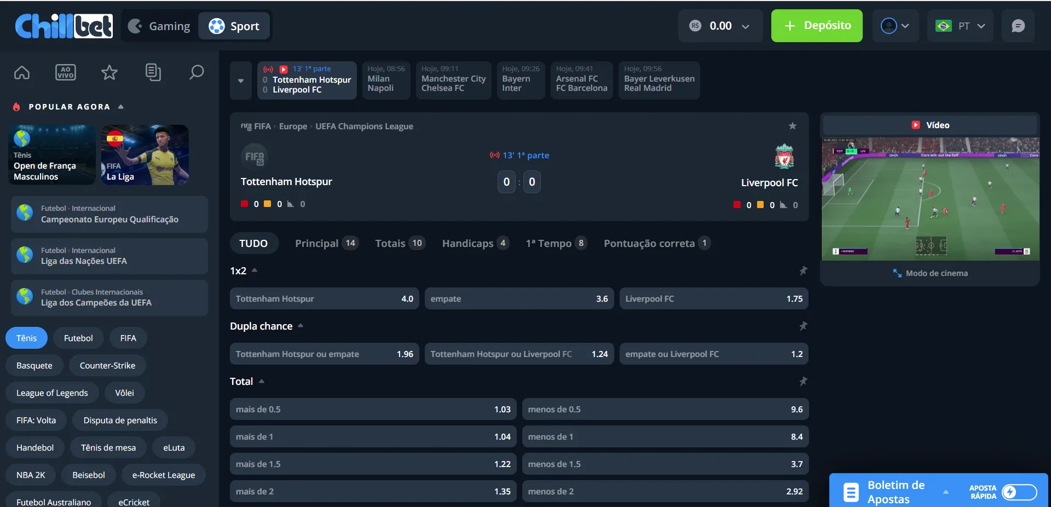
Task: Click the Popular Agora flame icon
Action: pos(16,107)
